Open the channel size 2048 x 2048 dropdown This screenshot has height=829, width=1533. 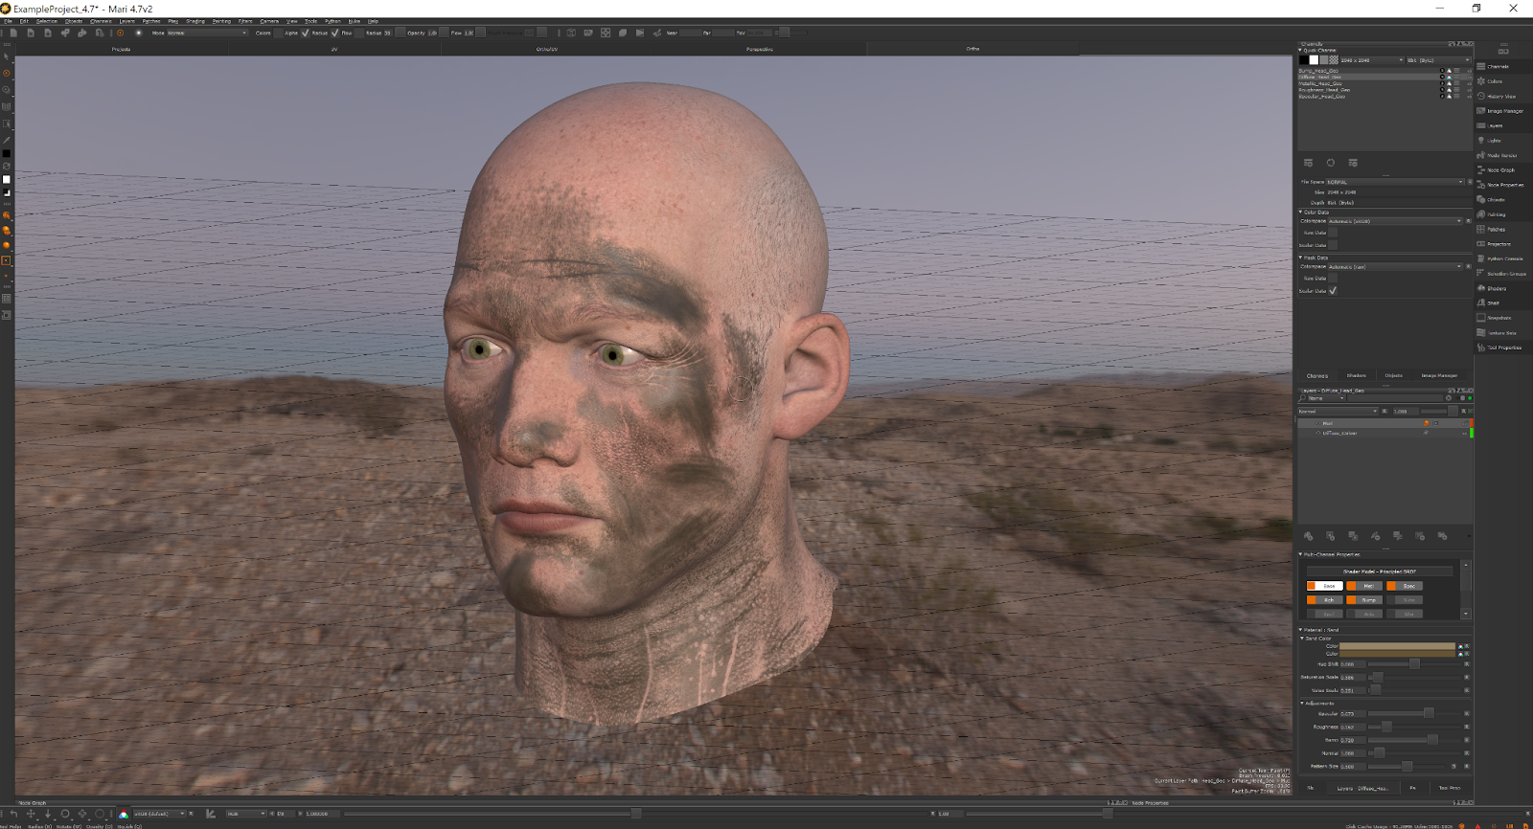pos(1371,60)
